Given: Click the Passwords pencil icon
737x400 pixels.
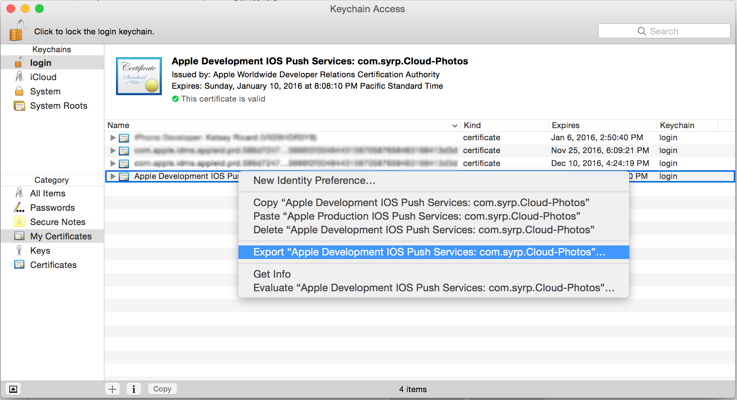Looking at the screenshot, I should (19, 208).
